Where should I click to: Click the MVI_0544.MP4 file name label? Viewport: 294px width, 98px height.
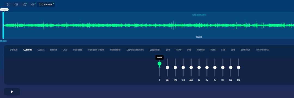point(199,15)
